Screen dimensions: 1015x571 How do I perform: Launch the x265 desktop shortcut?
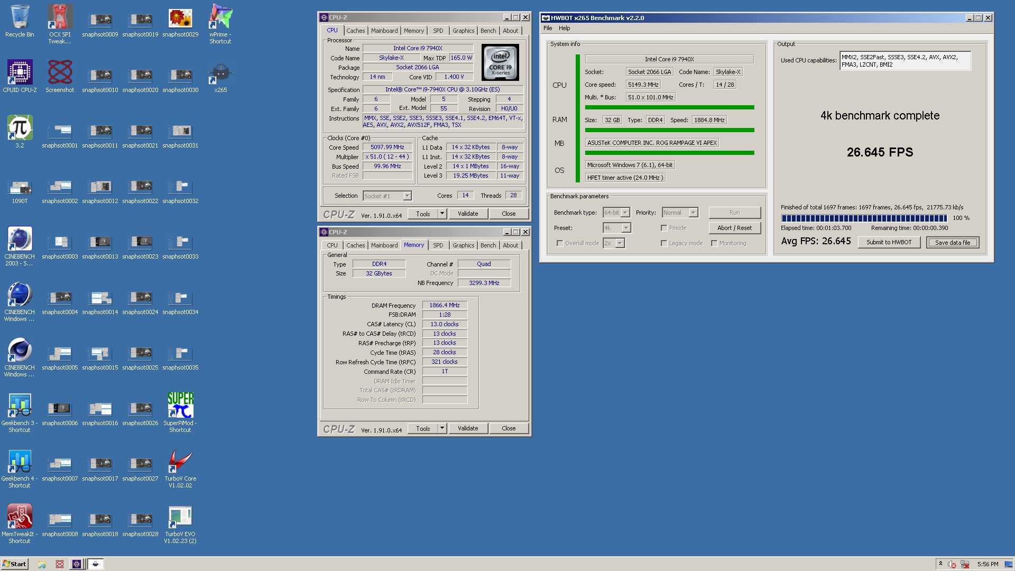click(220, 76)
